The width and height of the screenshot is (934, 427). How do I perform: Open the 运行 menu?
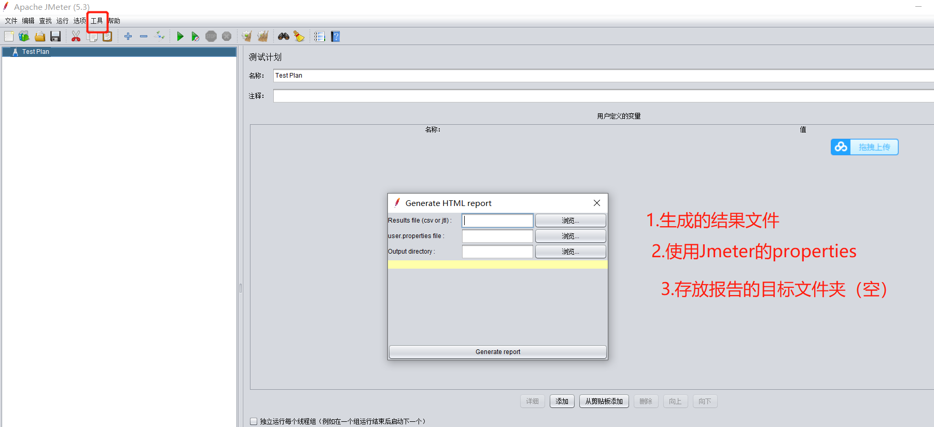tap(63, 21)
